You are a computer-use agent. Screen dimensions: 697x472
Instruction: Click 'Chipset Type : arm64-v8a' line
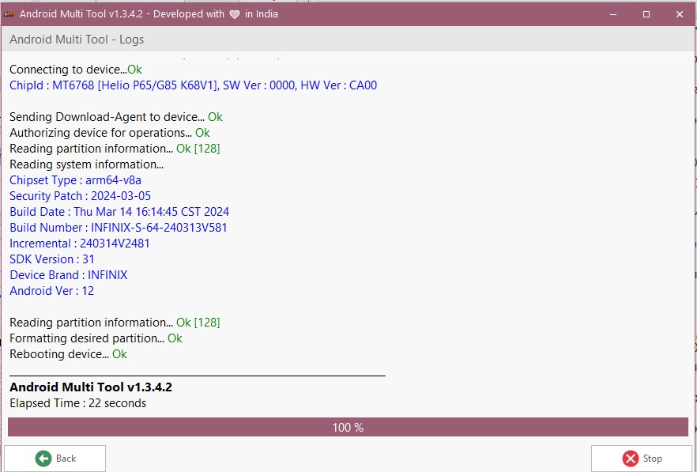[x=76, y=180]
